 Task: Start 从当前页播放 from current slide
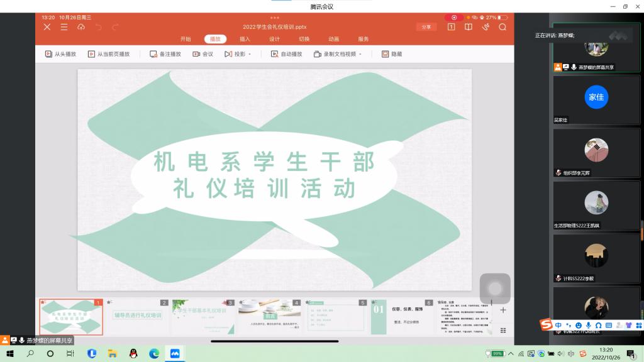[x=91, y=54]
